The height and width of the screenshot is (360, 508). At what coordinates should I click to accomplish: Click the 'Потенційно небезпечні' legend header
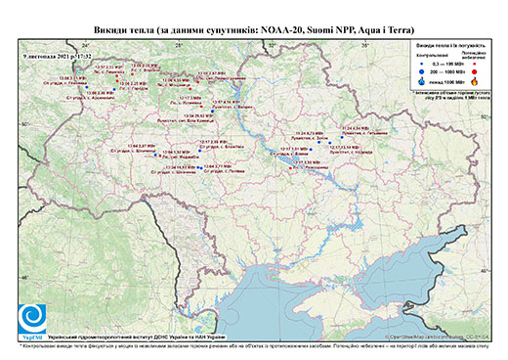(474, 55)
